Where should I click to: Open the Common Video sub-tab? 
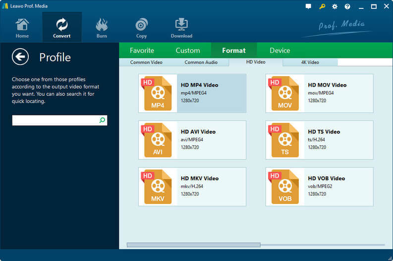[146, 62]
